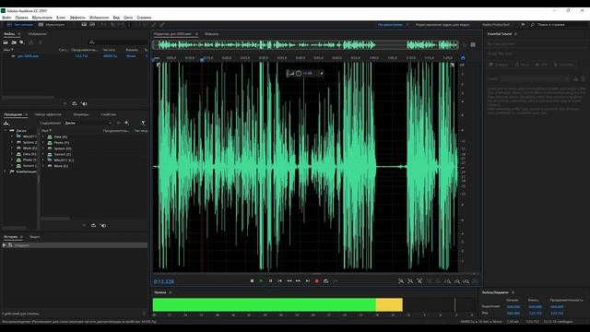Click the current time display 0:13.328

point(164,281)
